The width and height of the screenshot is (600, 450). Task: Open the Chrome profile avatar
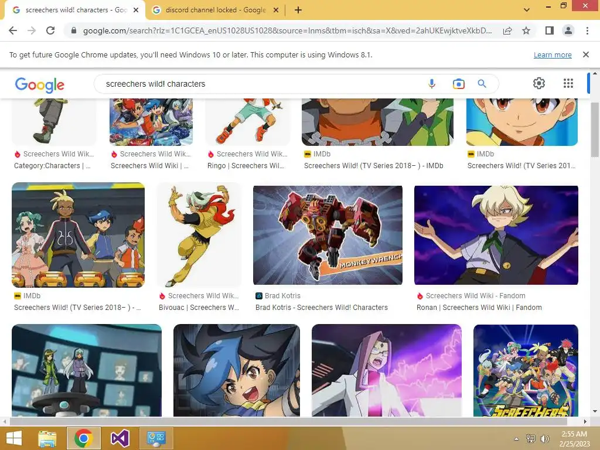click(x=568, y=30)
